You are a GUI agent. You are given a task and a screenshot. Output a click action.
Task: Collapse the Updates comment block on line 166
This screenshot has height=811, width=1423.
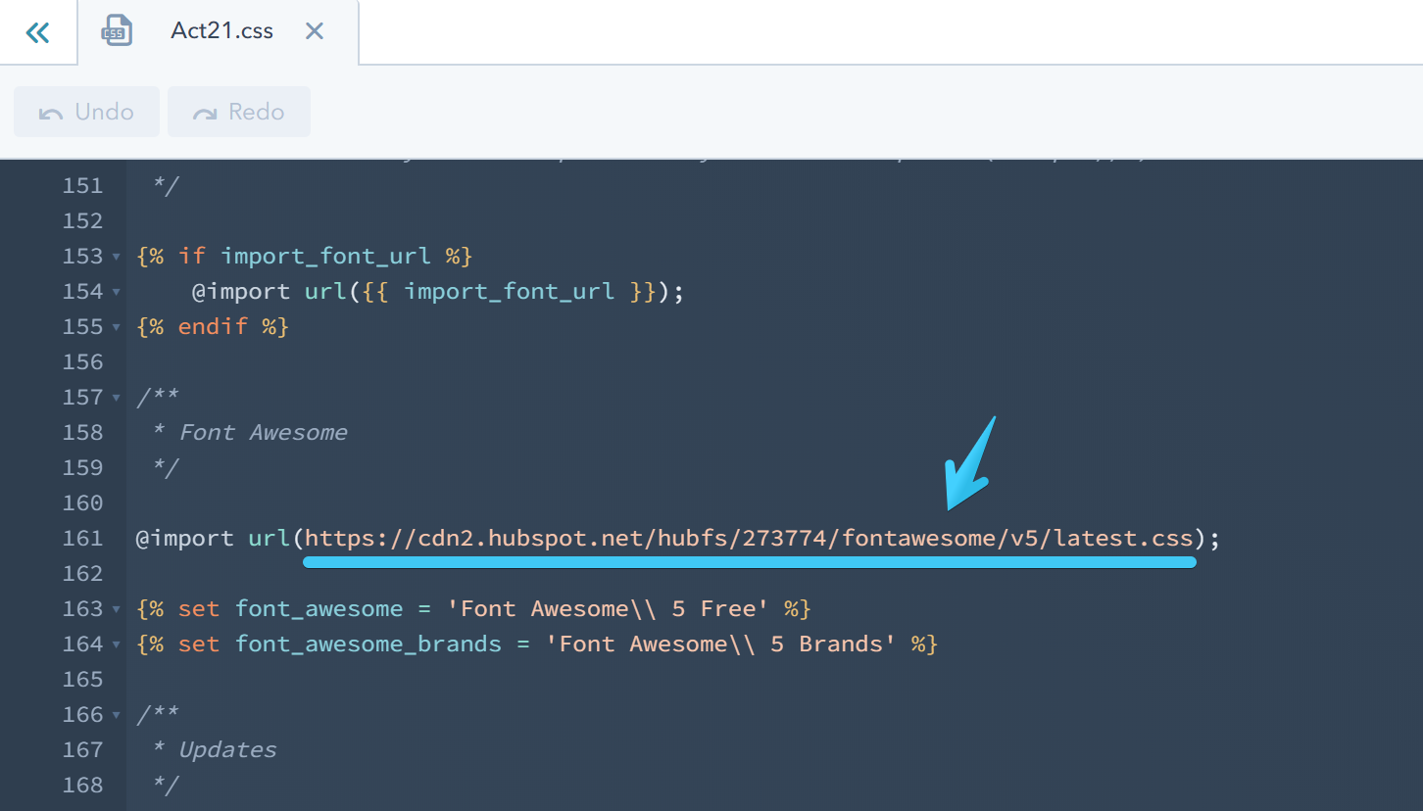pyautogui.click(x=116, y=714)
